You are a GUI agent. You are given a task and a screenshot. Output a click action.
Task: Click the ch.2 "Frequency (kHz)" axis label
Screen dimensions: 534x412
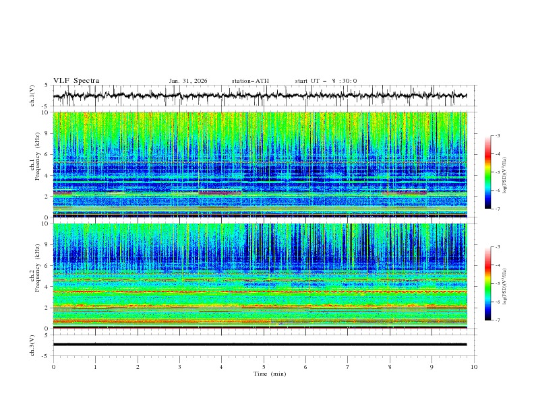tap(37, 268)
